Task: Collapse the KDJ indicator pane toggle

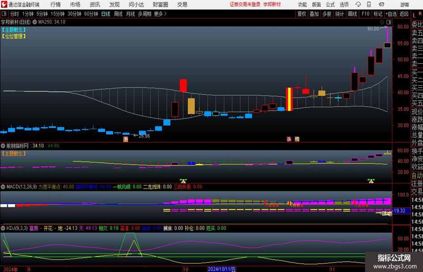Action: click(x=3, y=228)
